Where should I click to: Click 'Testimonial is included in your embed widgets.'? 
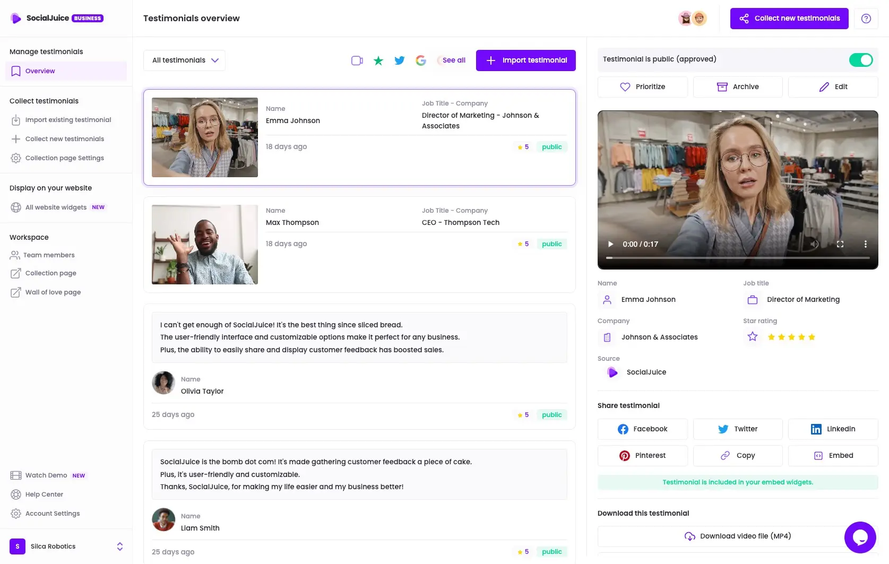tap(738, 482)
